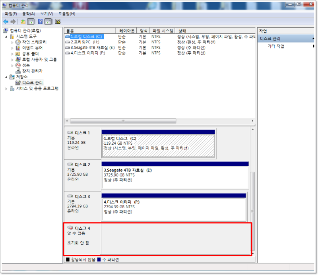
Task: Expand 성능 node arrow
Action: (x=12, y=66)
